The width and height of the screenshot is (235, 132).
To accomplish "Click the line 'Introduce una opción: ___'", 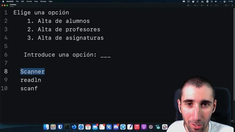I will tap(67, 55).
